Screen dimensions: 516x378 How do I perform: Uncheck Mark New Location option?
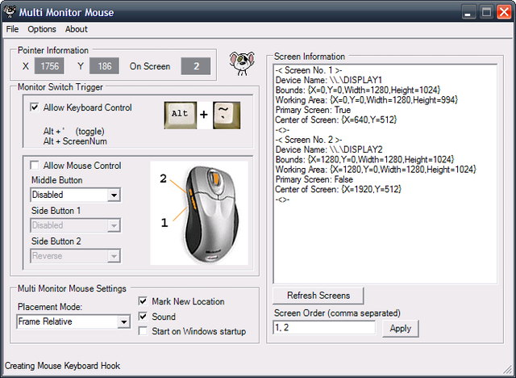[x=143, y=301]
